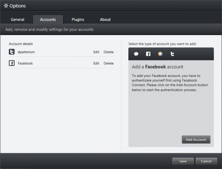Open the Accounts tab
The image size is (222, 169).
tap(48, 19)
